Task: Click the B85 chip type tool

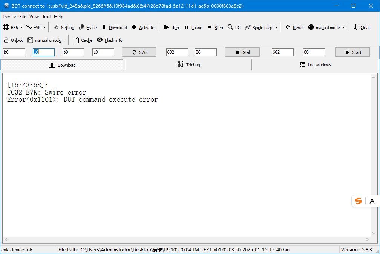Action: [11, 28]
